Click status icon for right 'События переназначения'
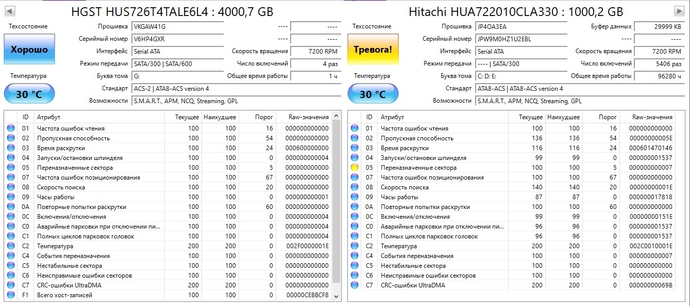Viewport: 690px width, 306px height. 355,256
